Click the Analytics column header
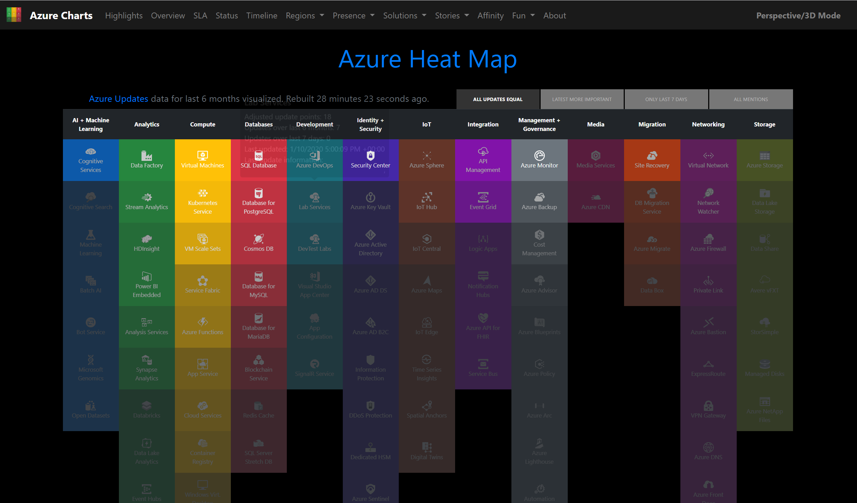Screen dimensions: 857x503 147,124
